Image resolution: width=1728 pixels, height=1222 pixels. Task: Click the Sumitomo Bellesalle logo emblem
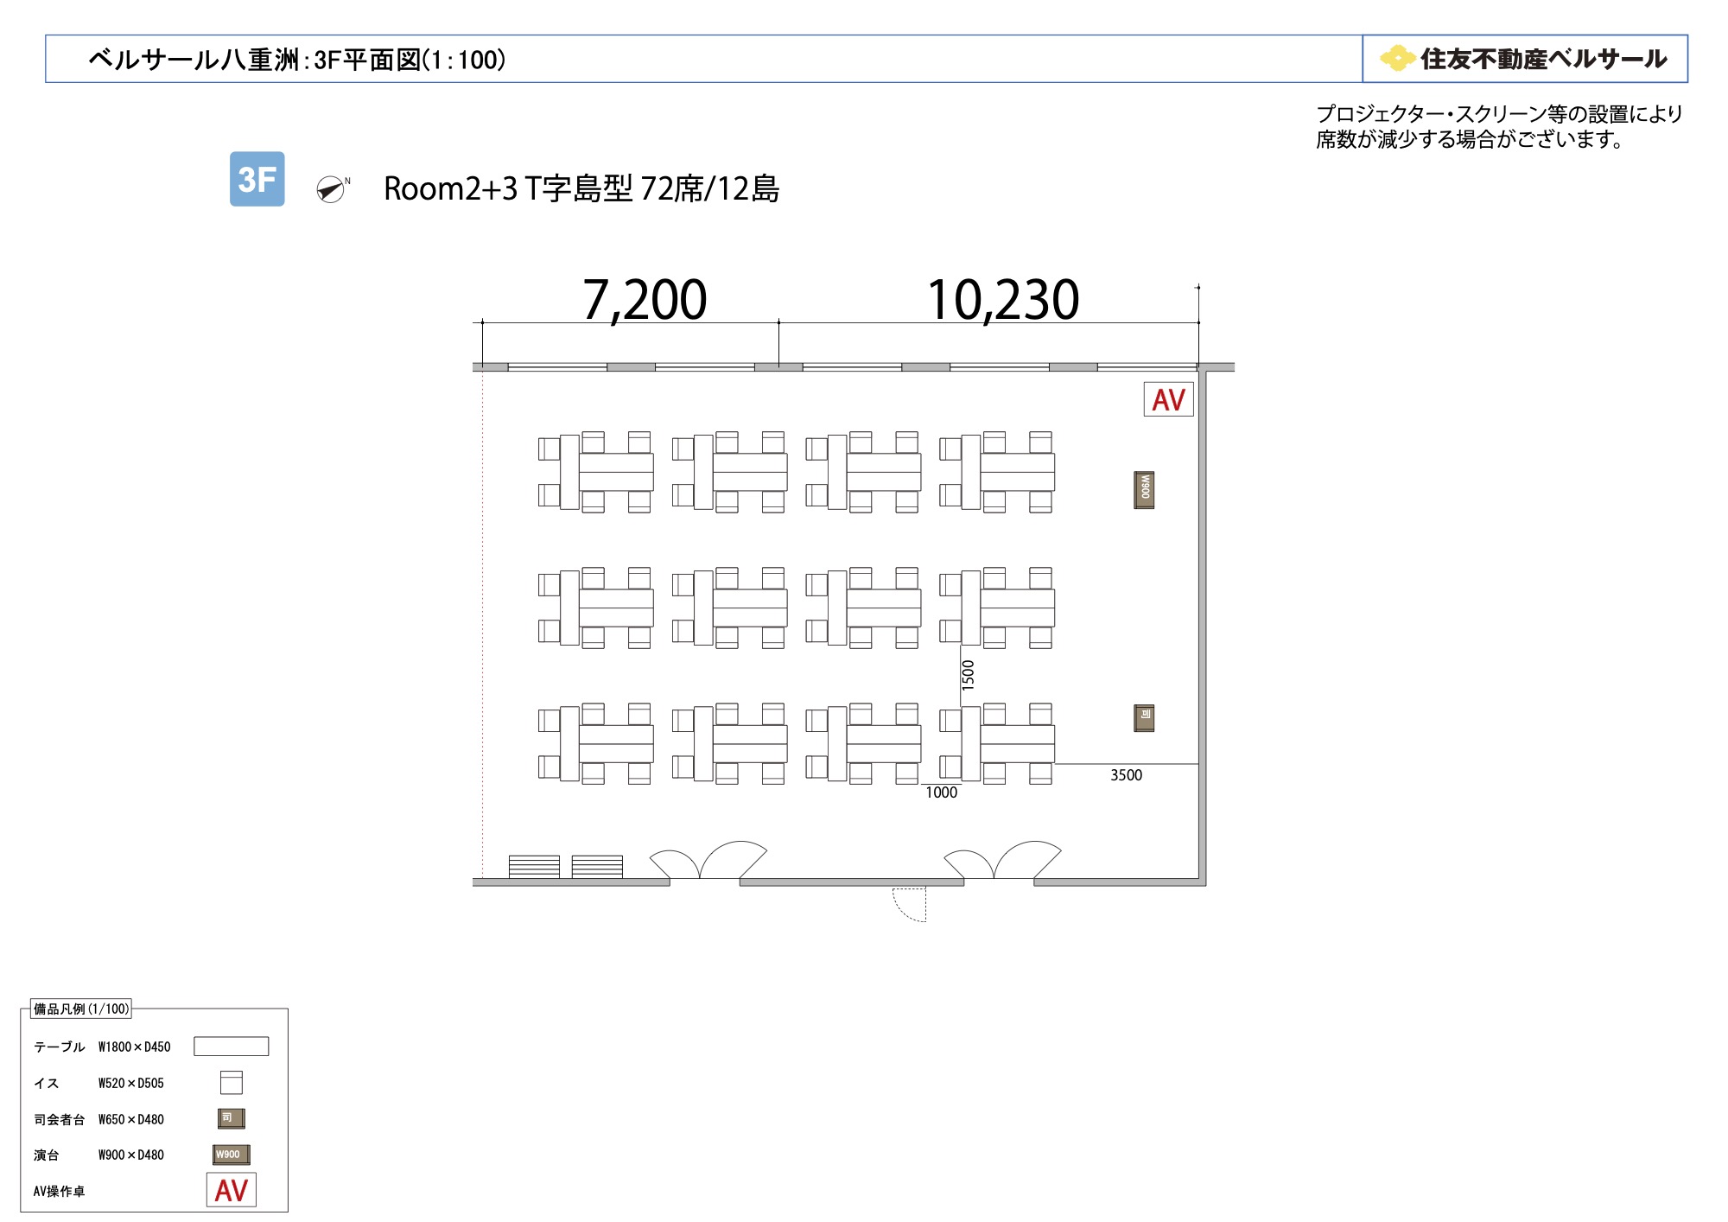pos(1397,59)
